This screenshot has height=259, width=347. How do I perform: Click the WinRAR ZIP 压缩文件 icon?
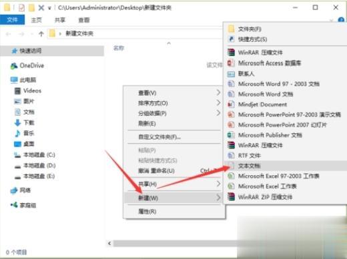(x=231, y=196)
